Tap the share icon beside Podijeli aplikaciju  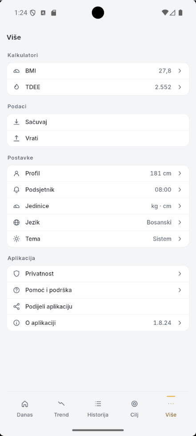16,307
